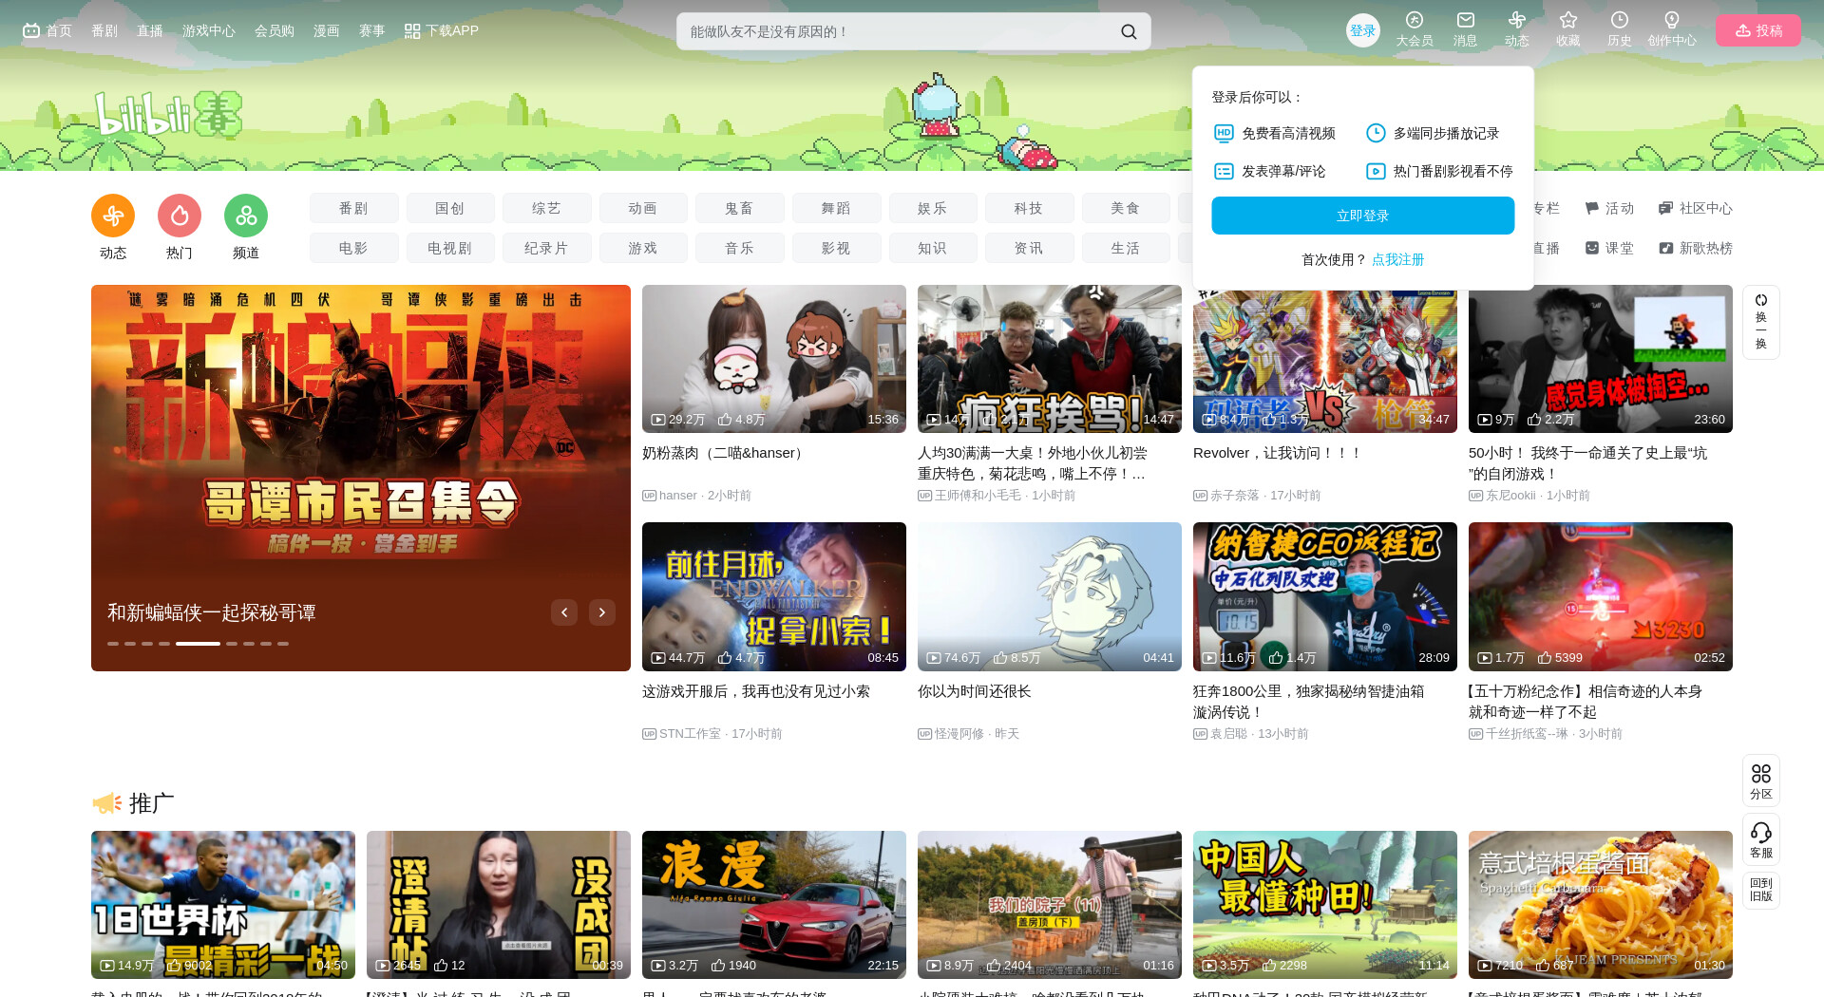The width and height of the screenshot is (1824, 997).
Task: Open the 动态 icon in top bar
Action: click(x=1516, y=29)
